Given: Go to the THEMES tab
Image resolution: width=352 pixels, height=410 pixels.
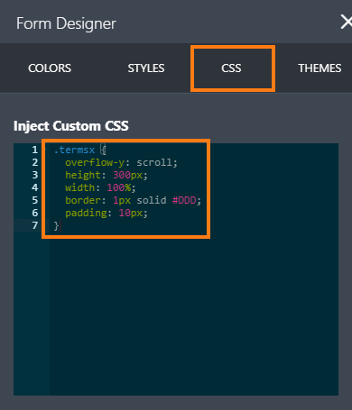Looking at the screenshot, I should [320, 68].
